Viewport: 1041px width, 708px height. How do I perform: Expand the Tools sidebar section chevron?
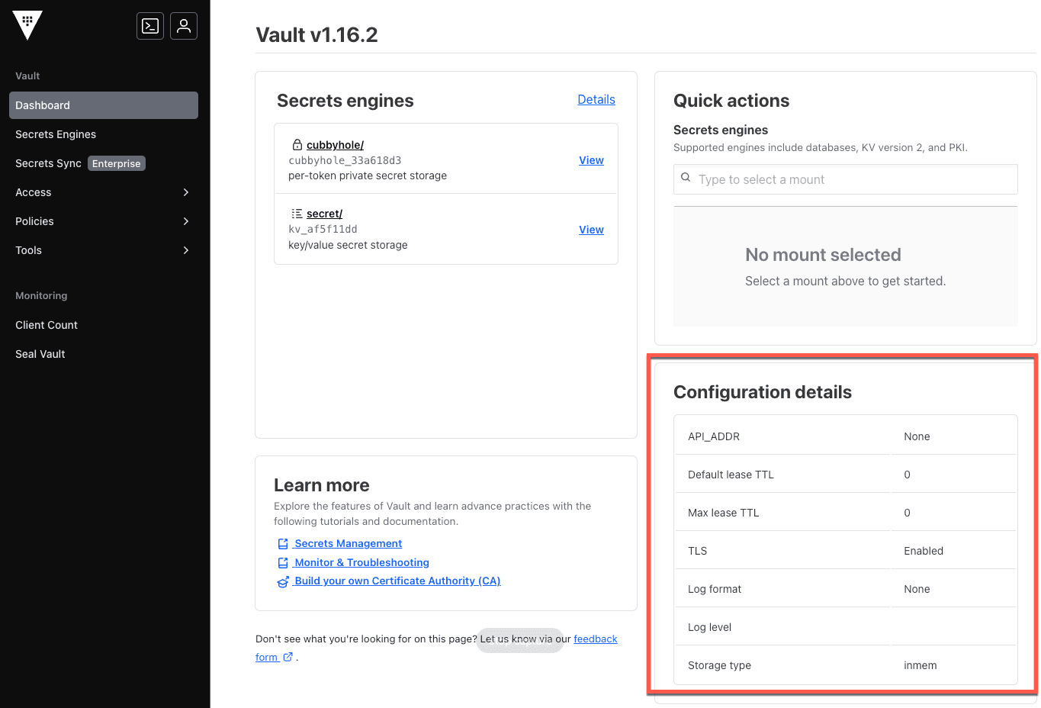click(x=186, y=250)
